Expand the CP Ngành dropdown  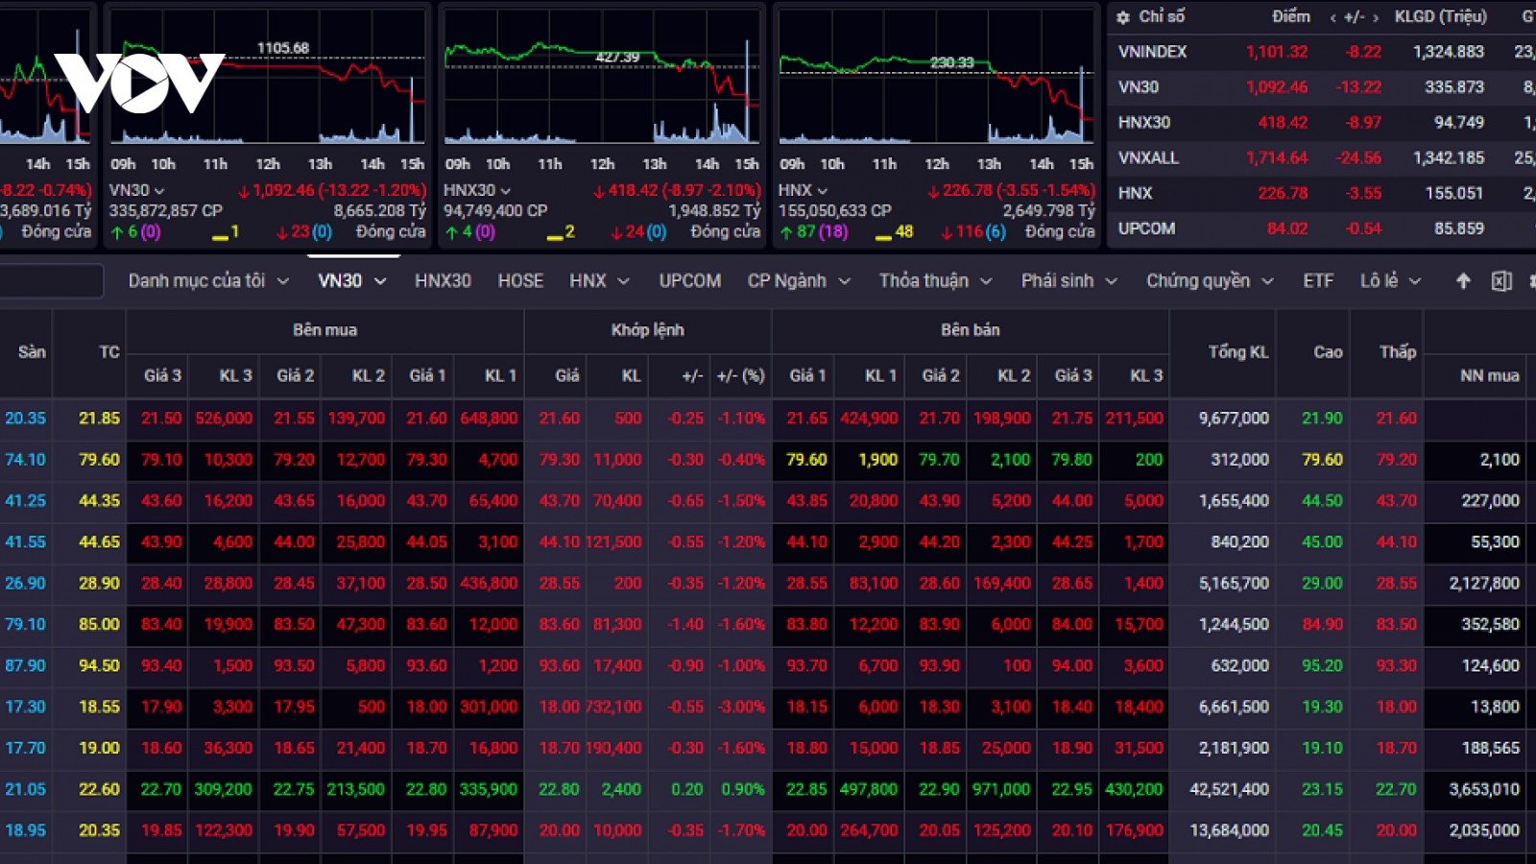(845, 281)
